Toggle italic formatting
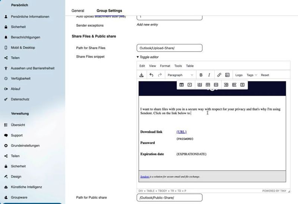This screenshot has height=204, width=298. tap(209, 75)
